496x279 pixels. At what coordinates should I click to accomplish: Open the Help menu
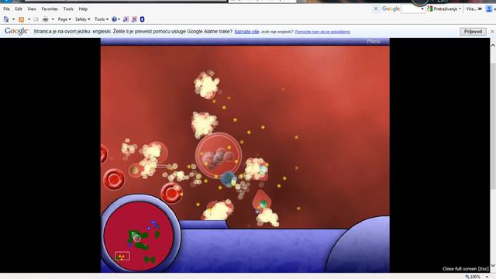click(x=83, y=9)
